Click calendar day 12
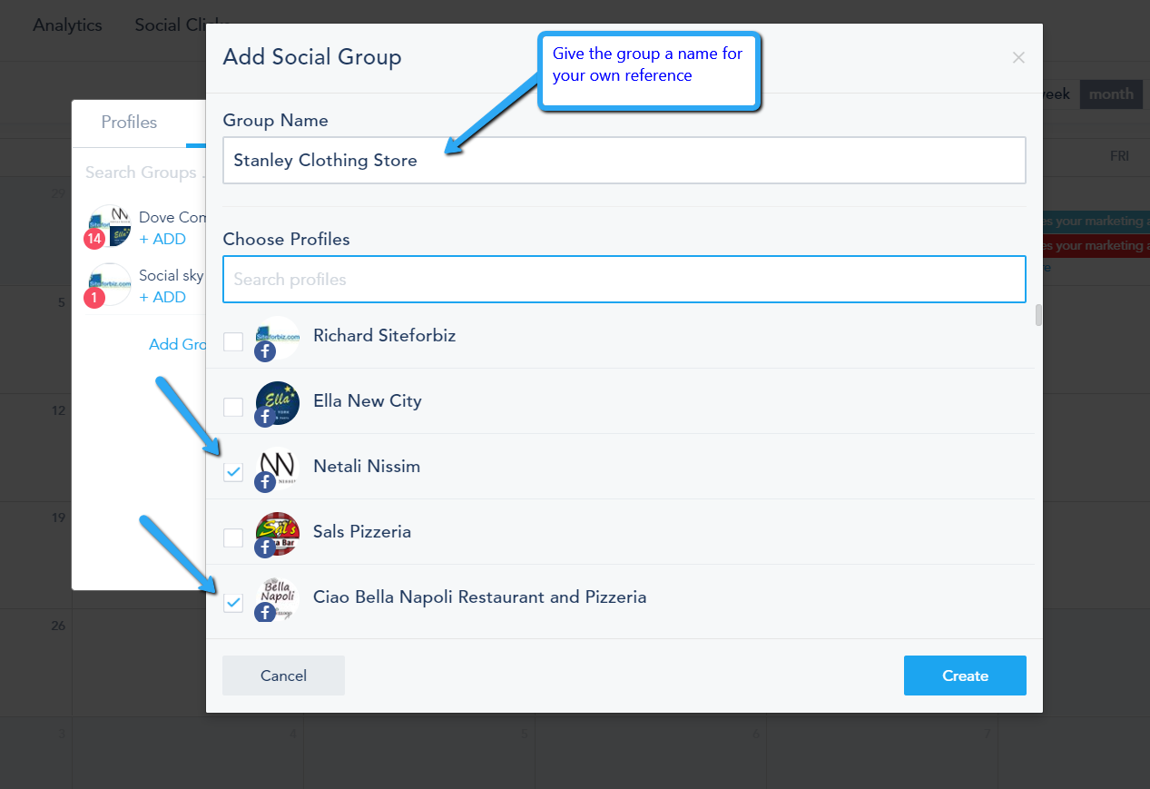1150x789 pixels. pos(58,410)
